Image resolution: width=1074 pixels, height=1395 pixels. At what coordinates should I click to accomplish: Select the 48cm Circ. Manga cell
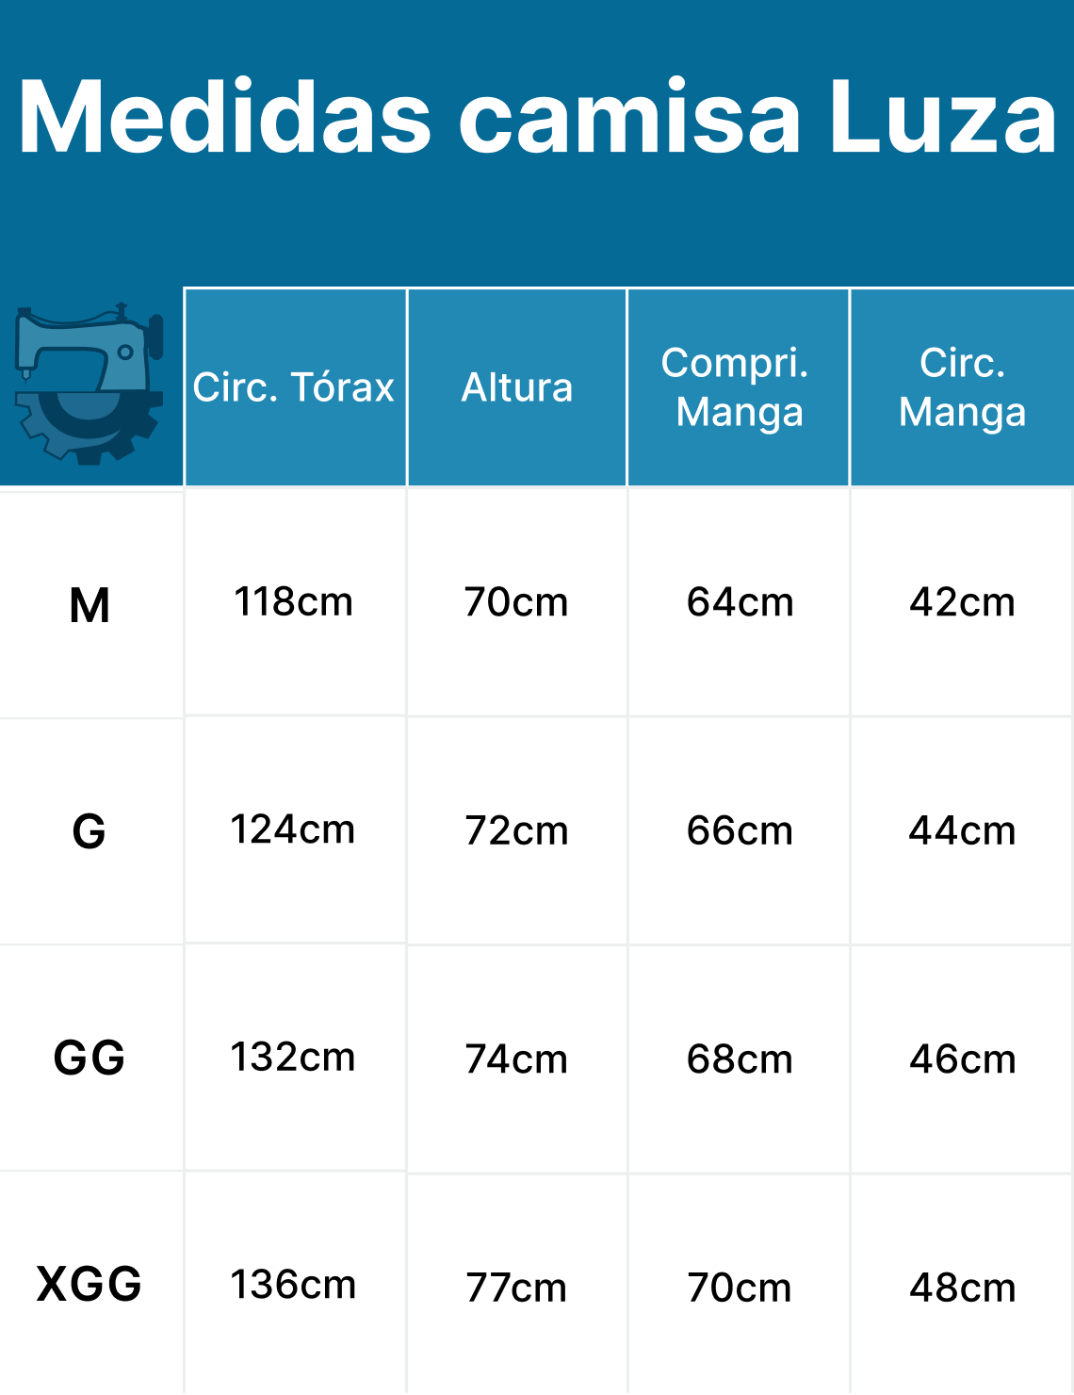point(962,1288)
